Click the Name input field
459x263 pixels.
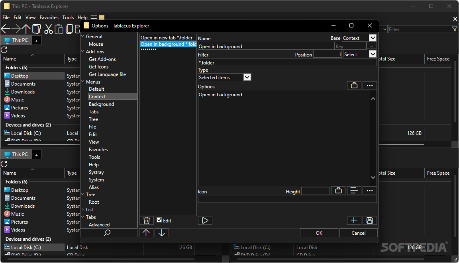click(x=266, y=46)
